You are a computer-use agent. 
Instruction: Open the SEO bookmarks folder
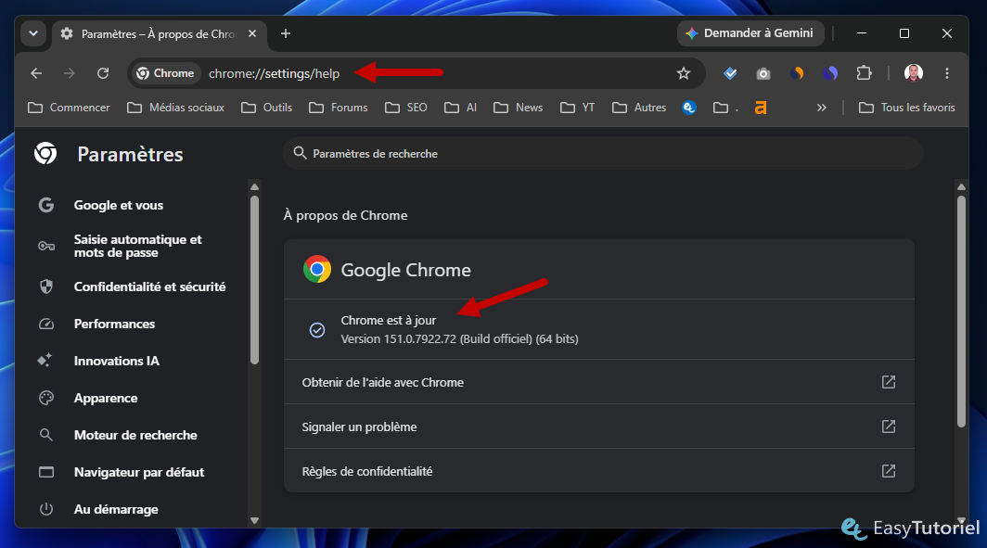(x=406, y=108)
